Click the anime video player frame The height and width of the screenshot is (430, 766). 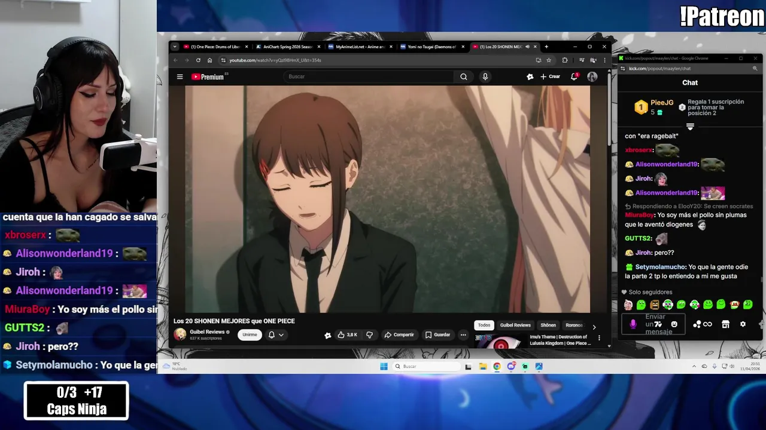coord(387,199)
